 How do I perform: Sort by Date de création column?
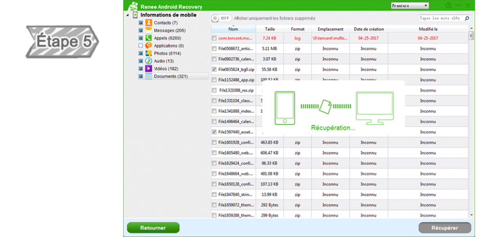pos(369,29)
